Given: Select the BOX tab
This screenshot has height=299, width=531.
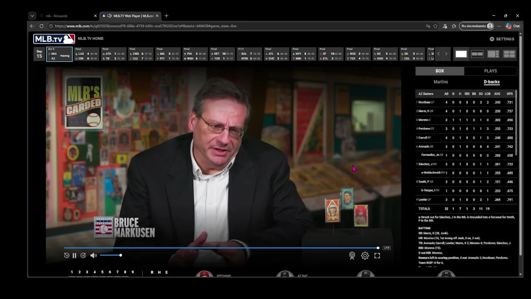Looking at the screenshot, I should click(440, 71).
